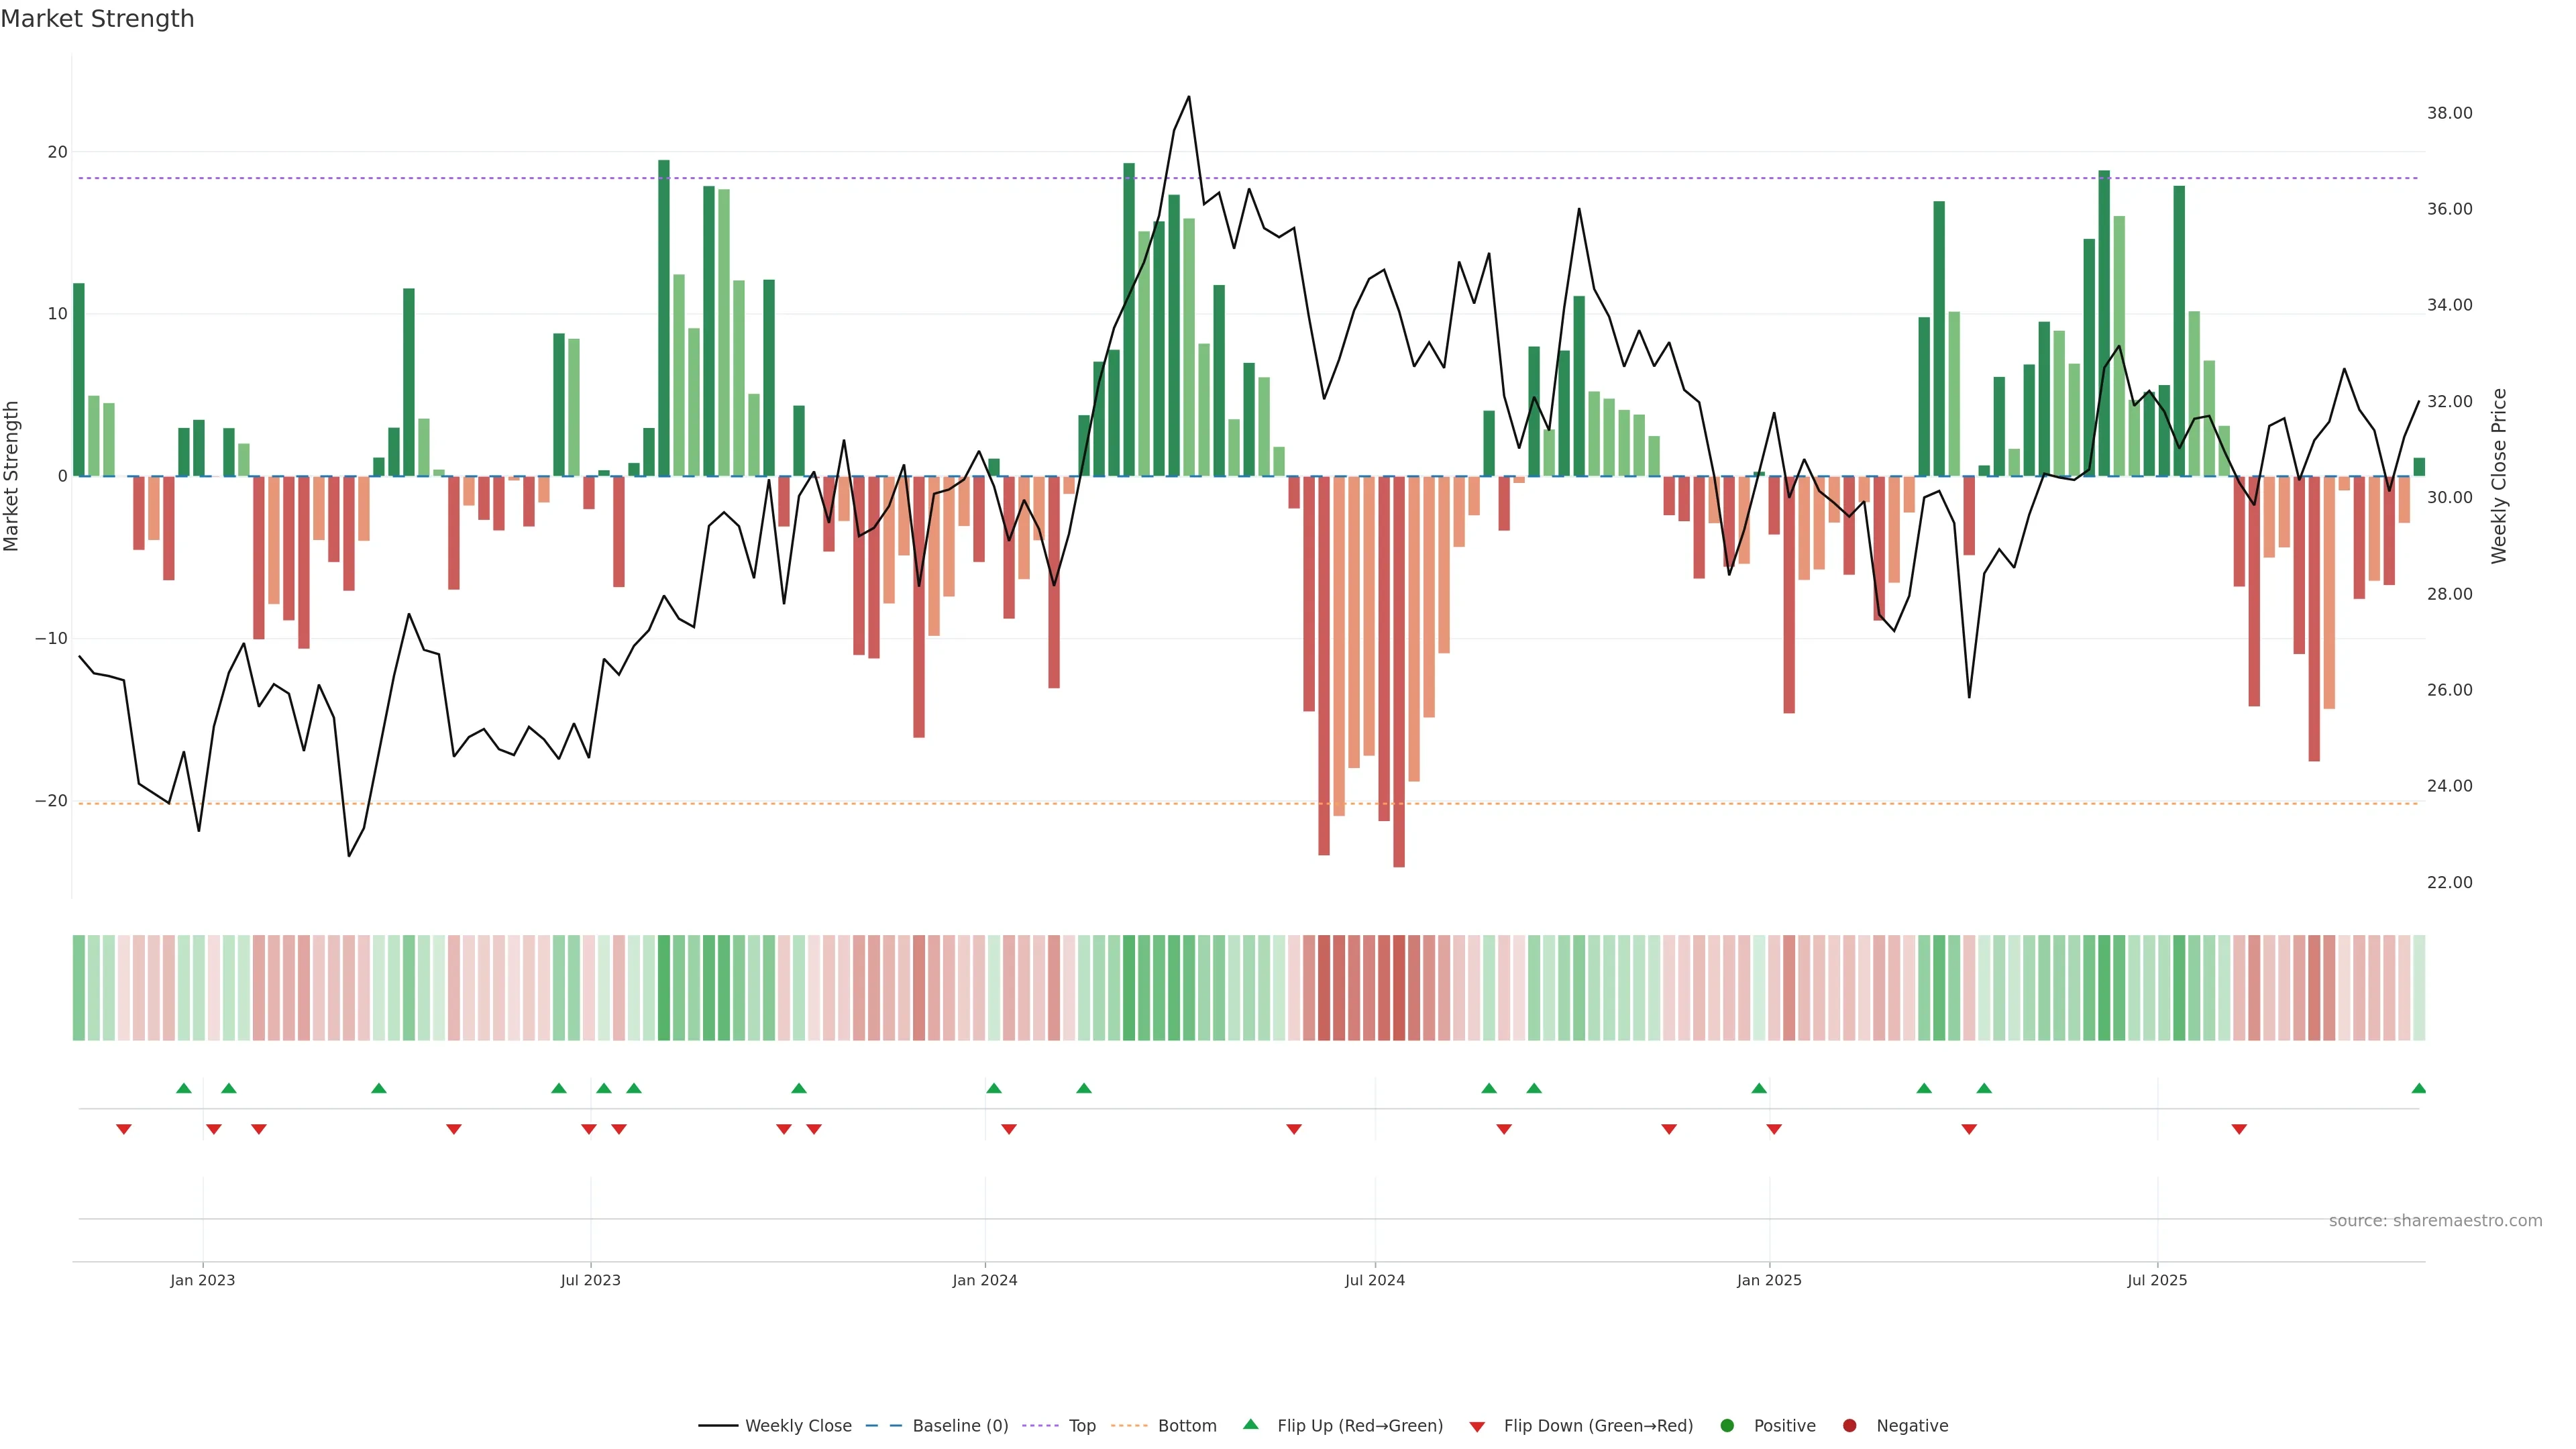Click the leftmost green heatmap strip cell

(x=79, y=987)
